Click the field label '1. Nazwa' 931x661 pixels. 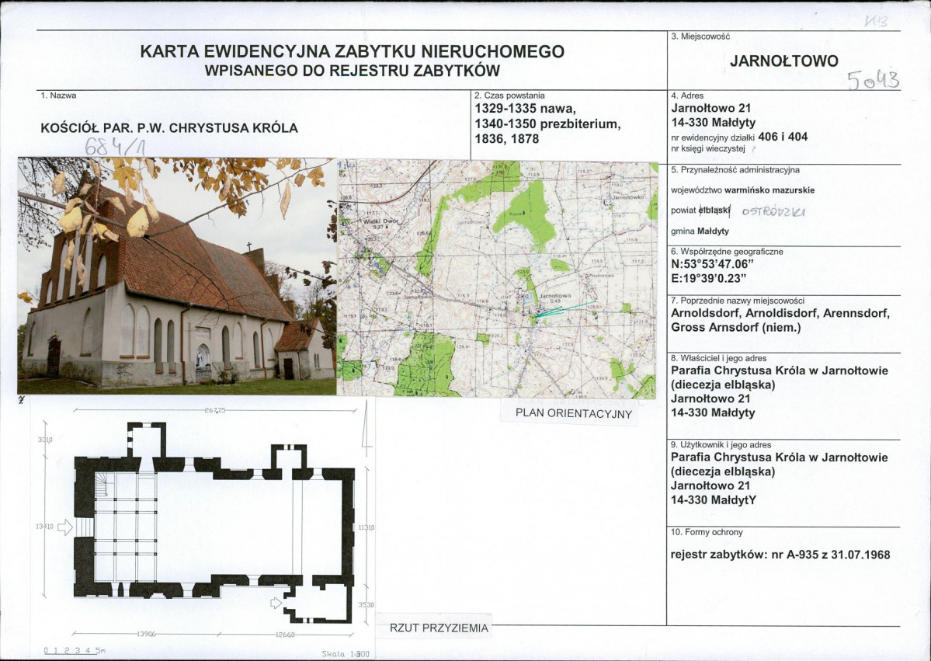pyautogui.click(x=58, y=95)
